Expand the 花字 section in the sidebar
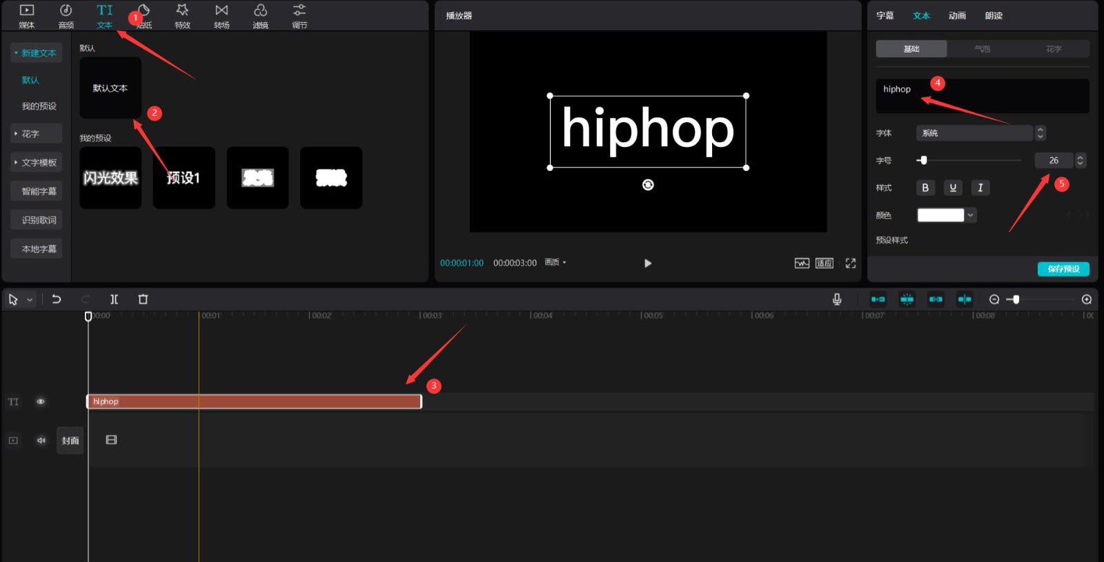 click(36, 134)
